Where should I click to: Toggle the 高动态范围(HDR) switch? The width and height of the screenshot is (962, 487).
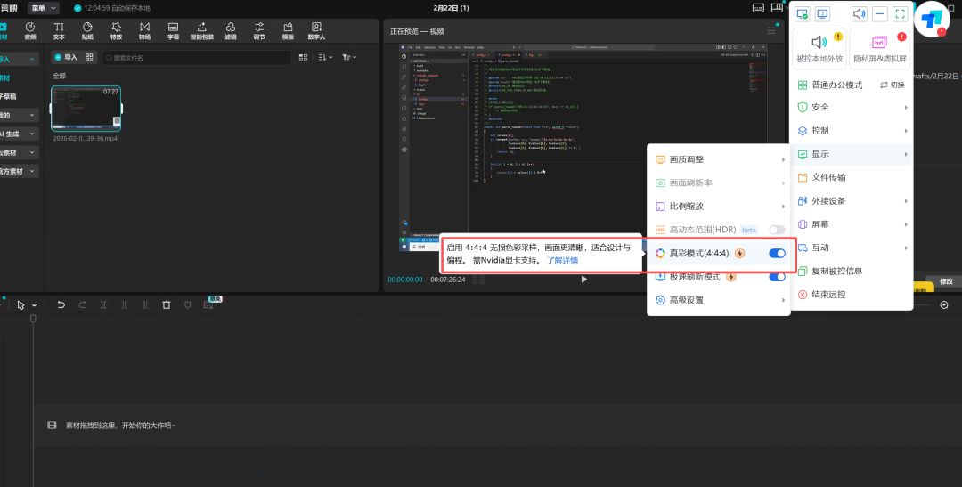[777, 230]
